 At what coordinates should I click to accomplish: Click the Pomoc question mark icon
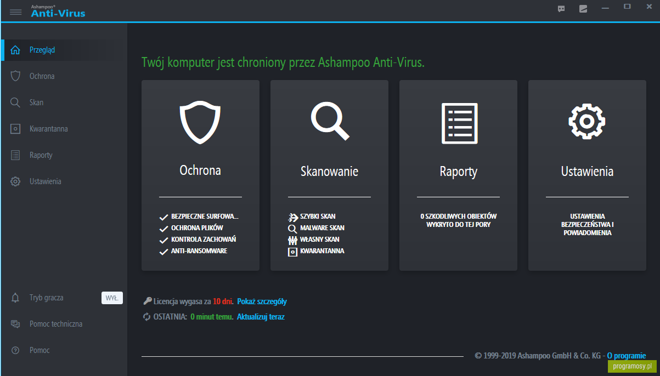(15, 350)
